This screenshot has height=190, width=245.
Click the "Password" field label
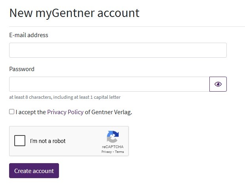[22, 69]
